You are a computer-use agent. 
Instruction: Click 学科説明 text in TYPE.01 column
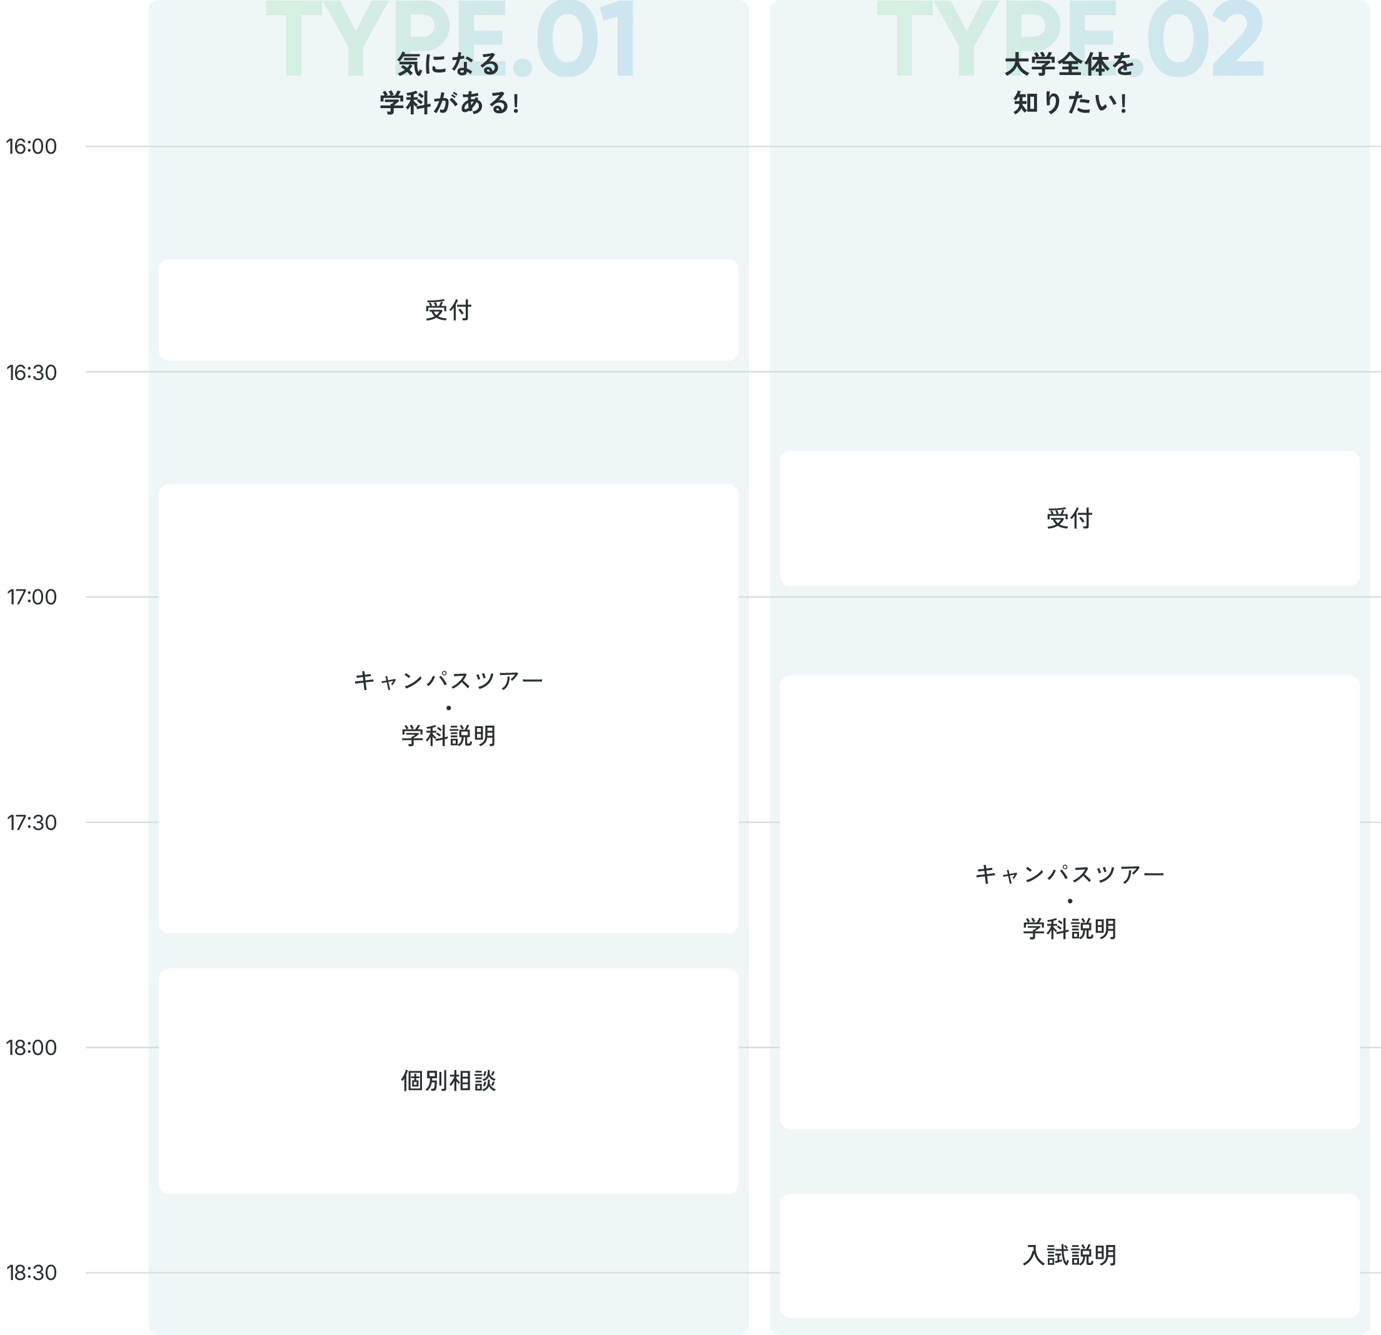click(448, 736)
